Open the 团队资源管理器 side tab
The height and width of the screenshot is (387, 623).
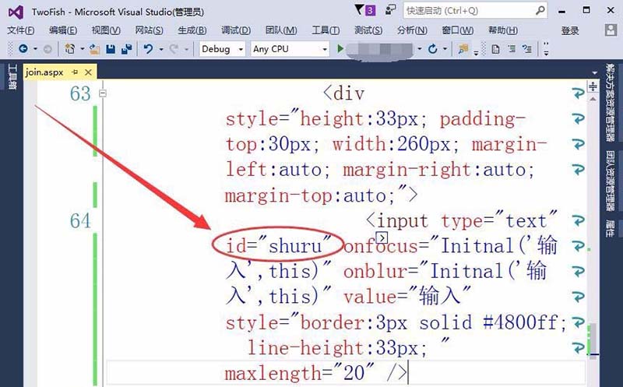[611, 181]
